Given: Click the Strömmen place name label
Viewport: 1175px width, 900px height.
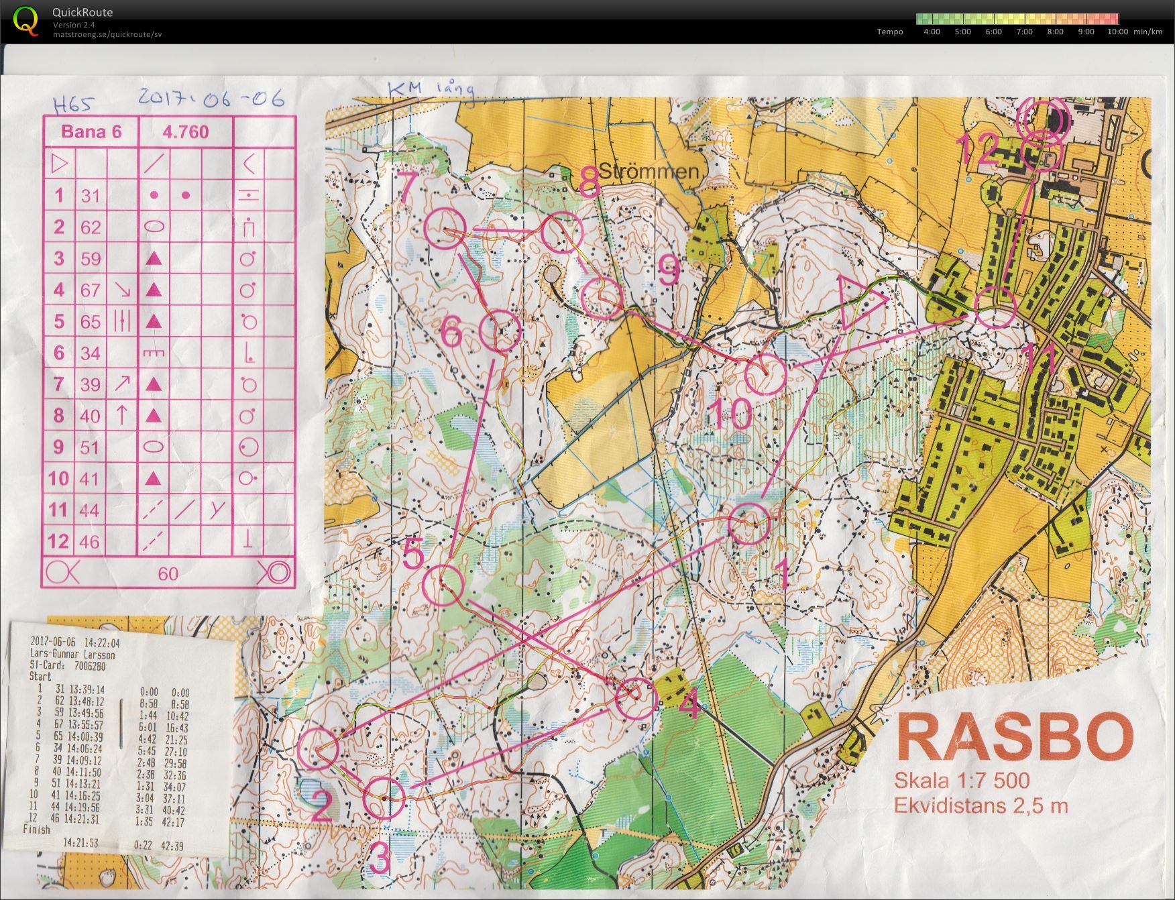Looking at the screenshot, I should pyautogui.click(x=649, y=172).
